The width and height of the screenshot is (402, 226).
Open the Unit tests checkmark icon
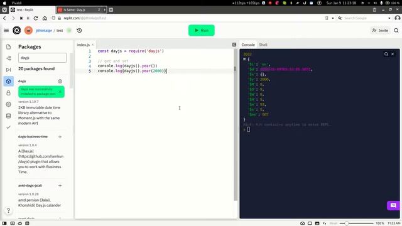(x=8, y=127)
